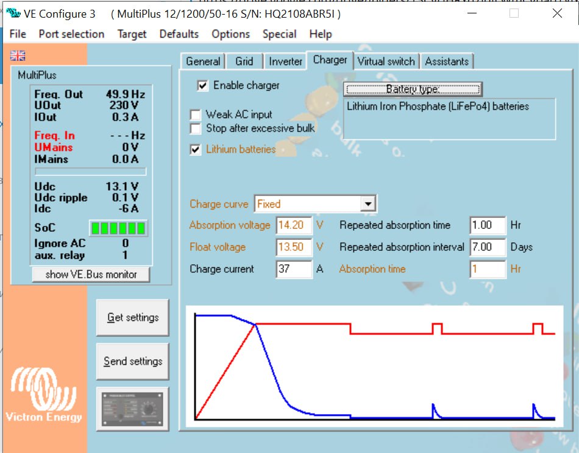Switch to the Inverter tab

click(285, 61)
